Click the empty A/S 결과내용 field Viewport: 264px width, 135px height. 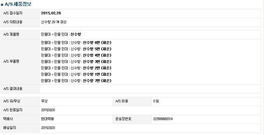pyautogui.click(x=150, y=89)
